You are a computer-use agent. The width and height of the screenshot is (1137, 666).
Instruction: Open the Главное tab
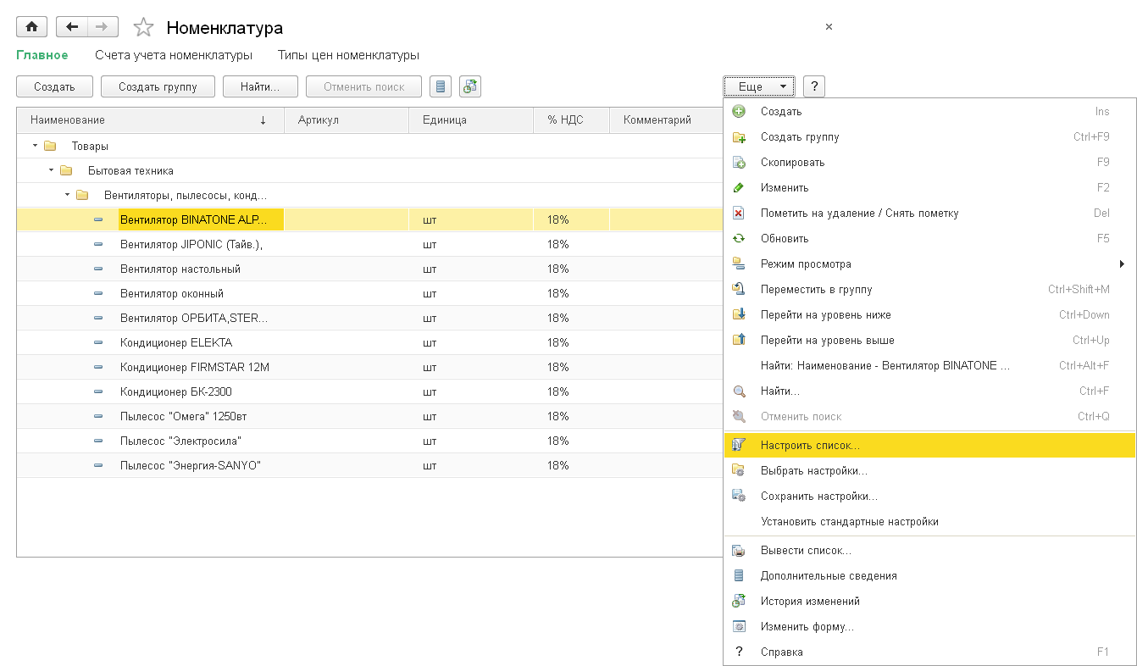coord(42,55)
